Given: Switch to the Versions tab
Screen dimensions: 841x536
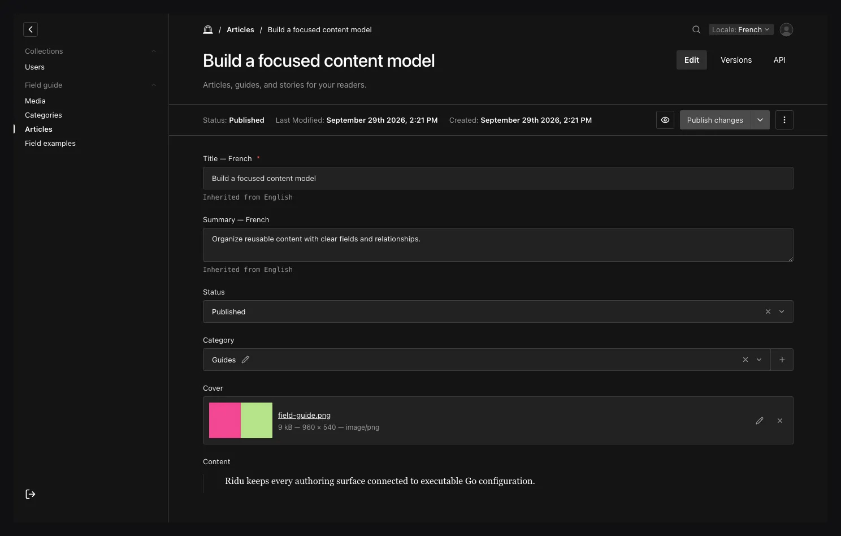Looking at the screenshot, I should coord(736,60).
